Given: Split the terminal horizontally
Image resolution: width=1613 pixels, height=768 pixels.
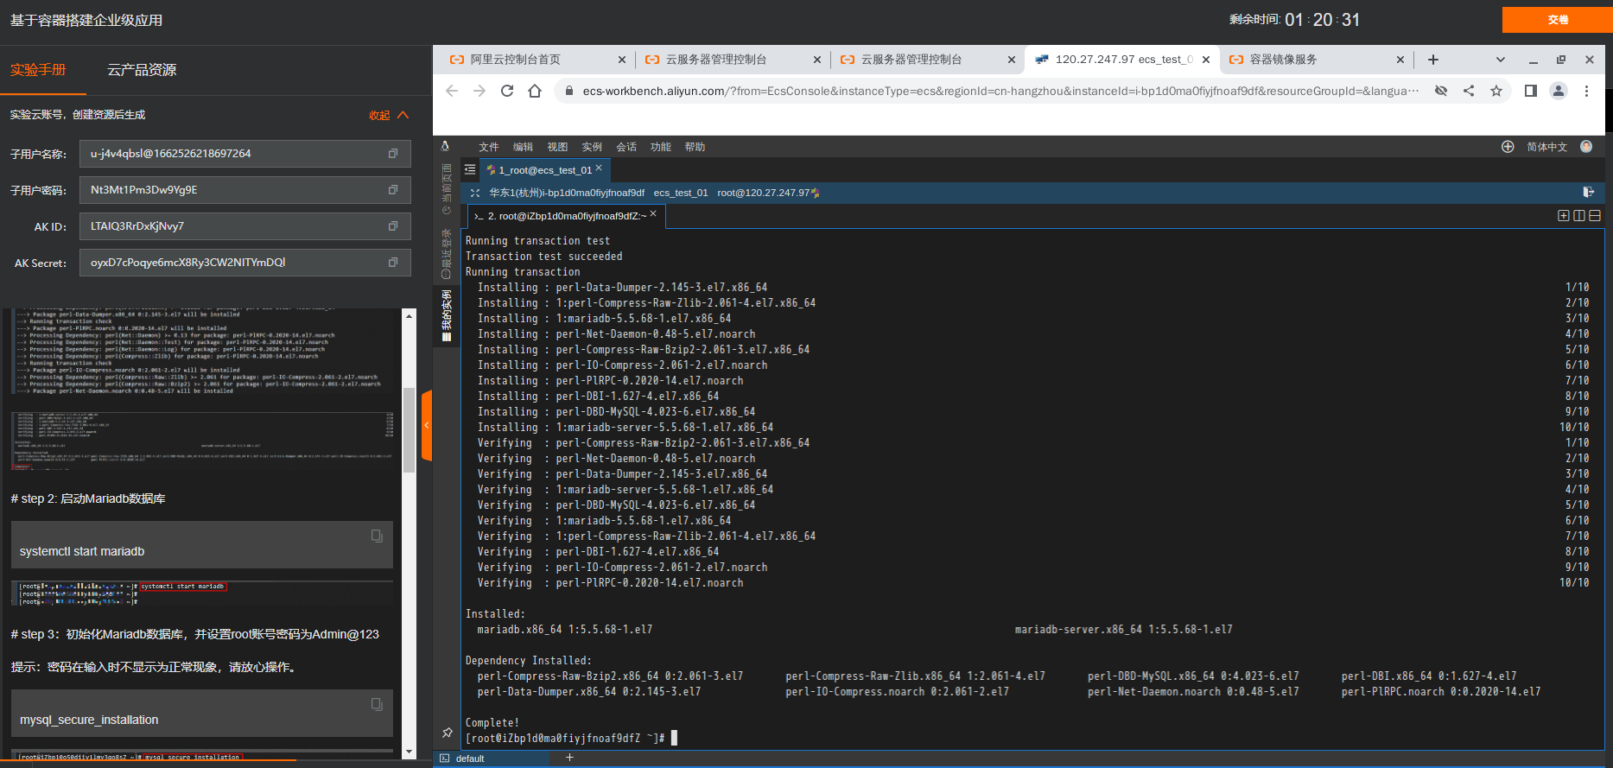Looking at the screenshot, I should click(x=1595, y=216).
